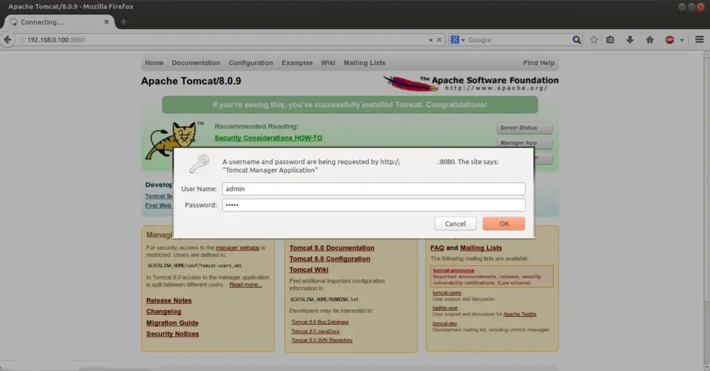Click the Find Help link

pyautogui.click(x=539, y=63)
